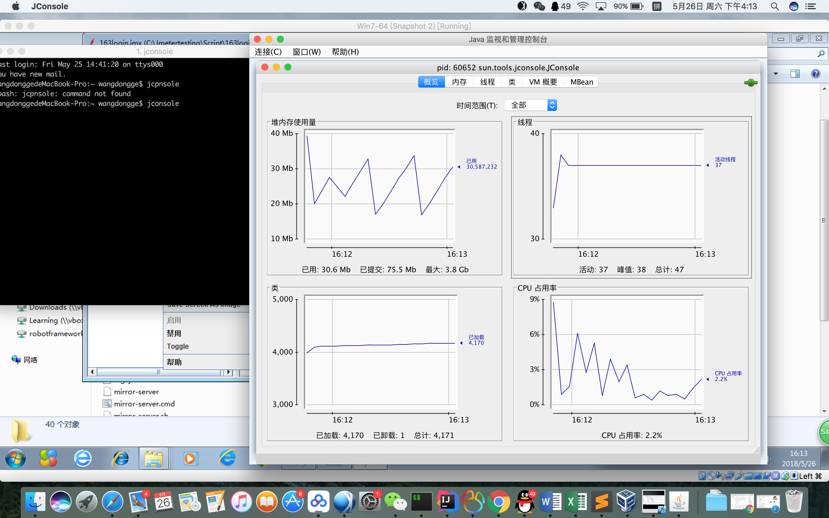829x518 pixels.
Task: Open Spotlight search
Action: tap(775, 6)
